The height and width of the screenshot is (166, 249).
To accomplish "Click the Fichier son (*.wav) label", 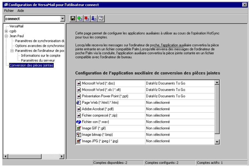I will (95, 122).
